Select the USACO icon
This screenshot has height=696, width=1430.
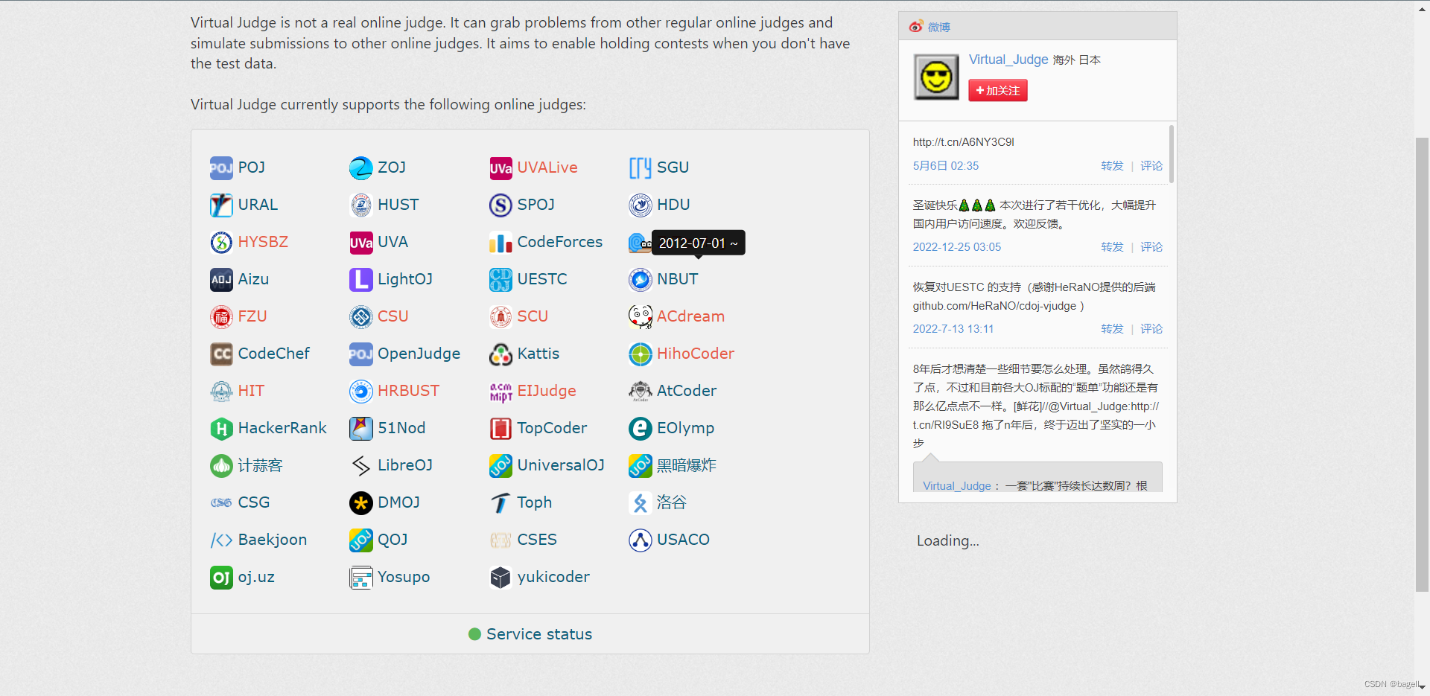[x=640, y=540]
